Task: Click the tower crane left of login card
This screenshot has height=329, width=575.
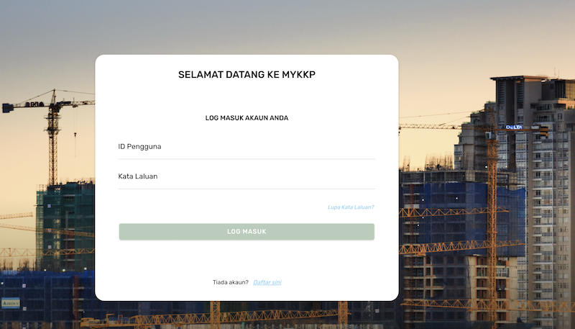Action: click(x=52, y=137)
